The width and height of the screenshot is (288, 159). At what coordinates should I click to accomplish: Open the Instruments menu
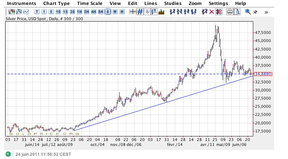(22, 3)
